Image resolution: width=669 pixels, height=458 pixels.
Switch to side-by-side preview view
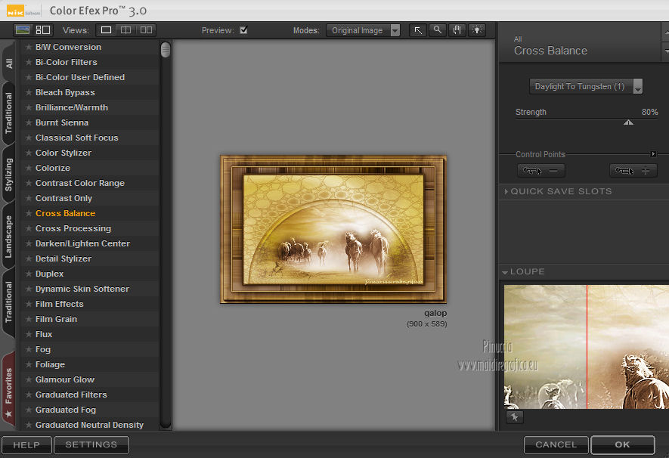click(146, 30)
